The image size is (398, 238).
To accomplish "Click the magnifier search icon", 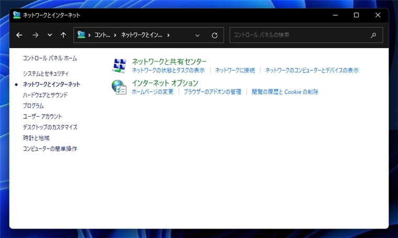I will coord(373,35).
